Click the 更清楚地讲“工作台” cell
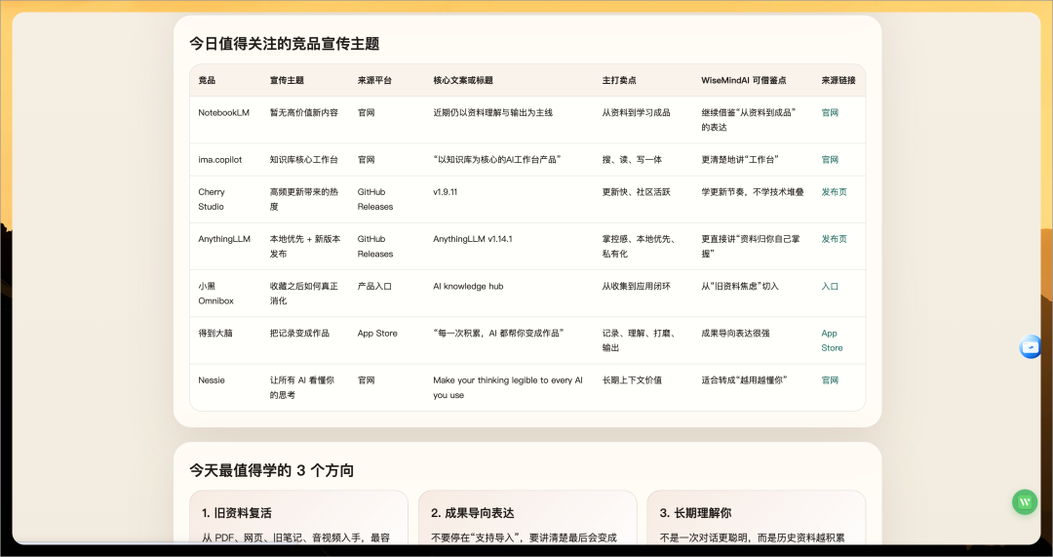1053x557 pixels. tap(740, 160)
